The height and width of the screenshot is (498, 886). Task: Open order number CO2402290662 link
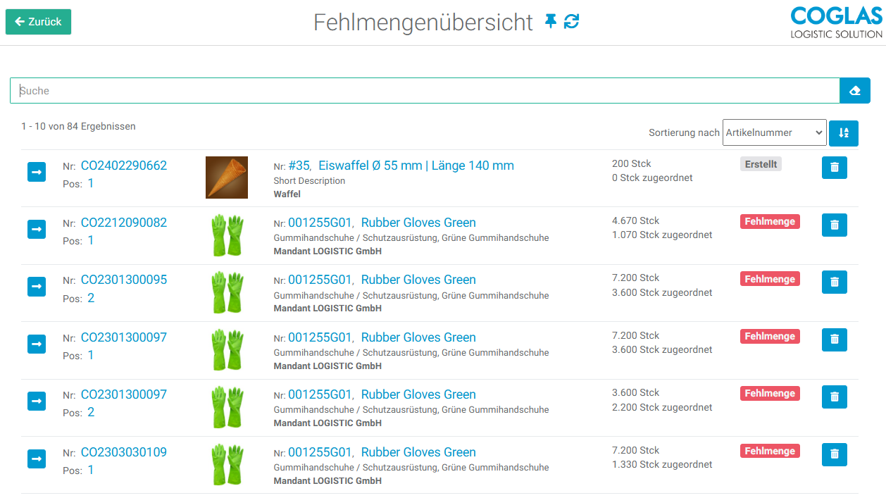[124, 166]
